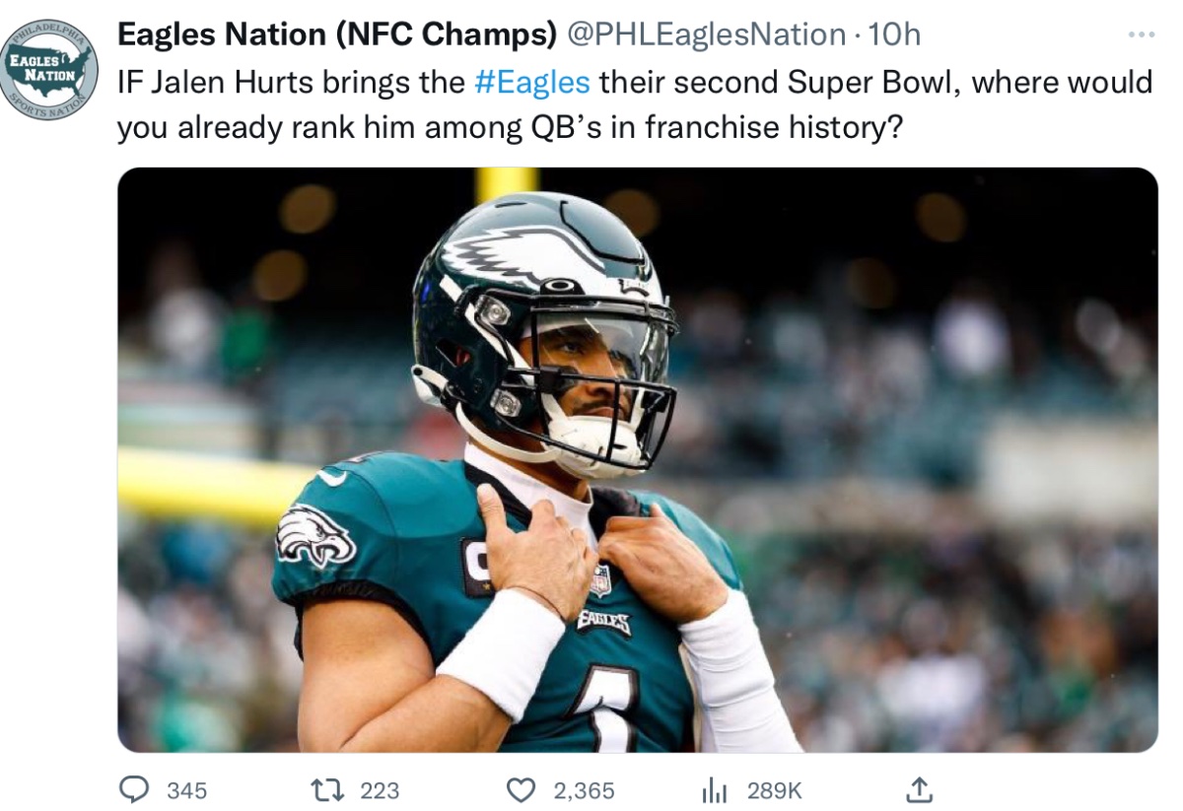
Task: Click the Eagles wordmark on the jersey chest
Action: click(603, 621)
